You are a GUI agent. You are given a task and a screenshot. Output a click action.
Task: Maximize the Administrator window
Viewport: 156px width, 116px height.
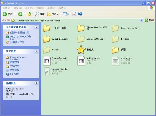coord(148,3)
